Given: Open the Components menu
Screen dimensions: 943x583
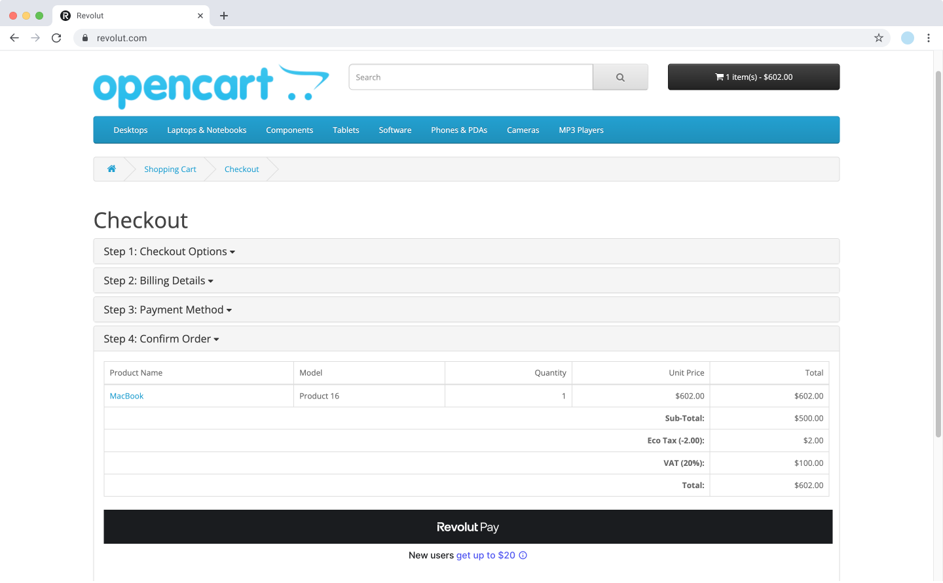Looking at the screenshot, I should [289, 130].
